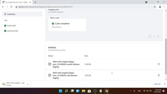Zoom in the workflow graph

click(158, 37)
